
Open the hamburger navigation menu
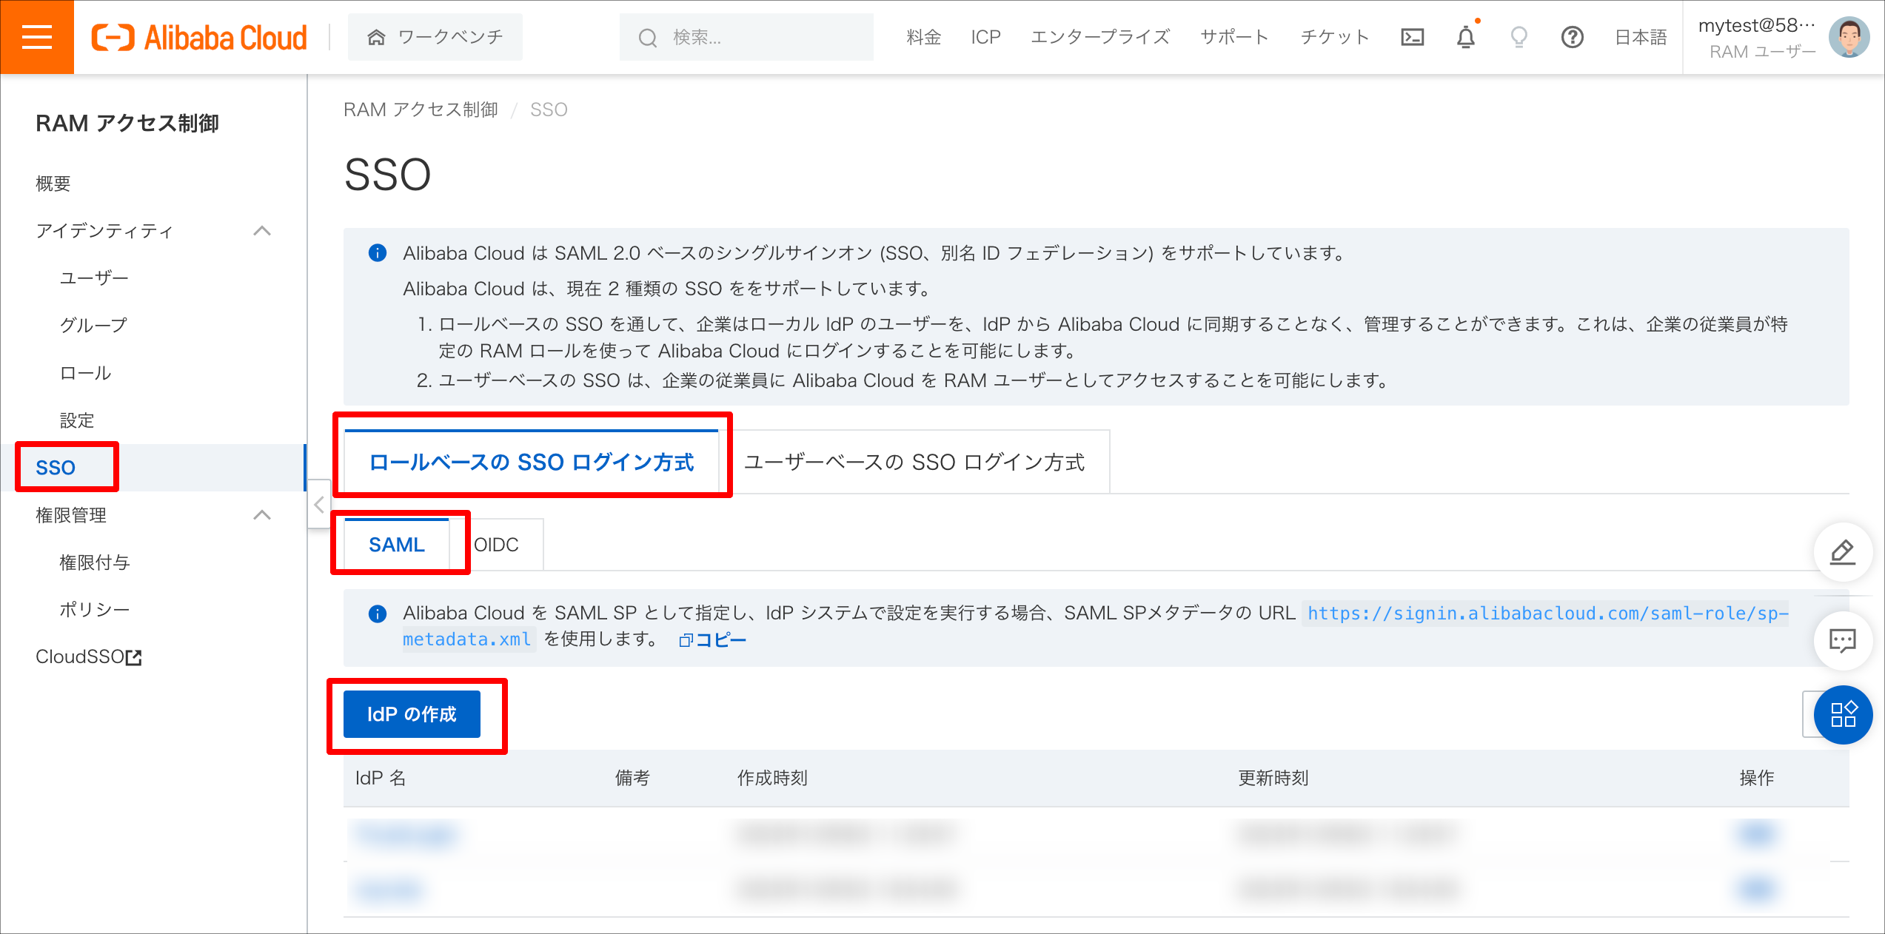[37, 37]
